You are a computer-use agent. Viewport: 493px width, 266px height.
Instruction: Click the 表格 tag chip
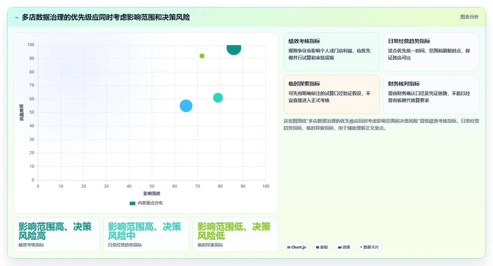coord(322,247)
